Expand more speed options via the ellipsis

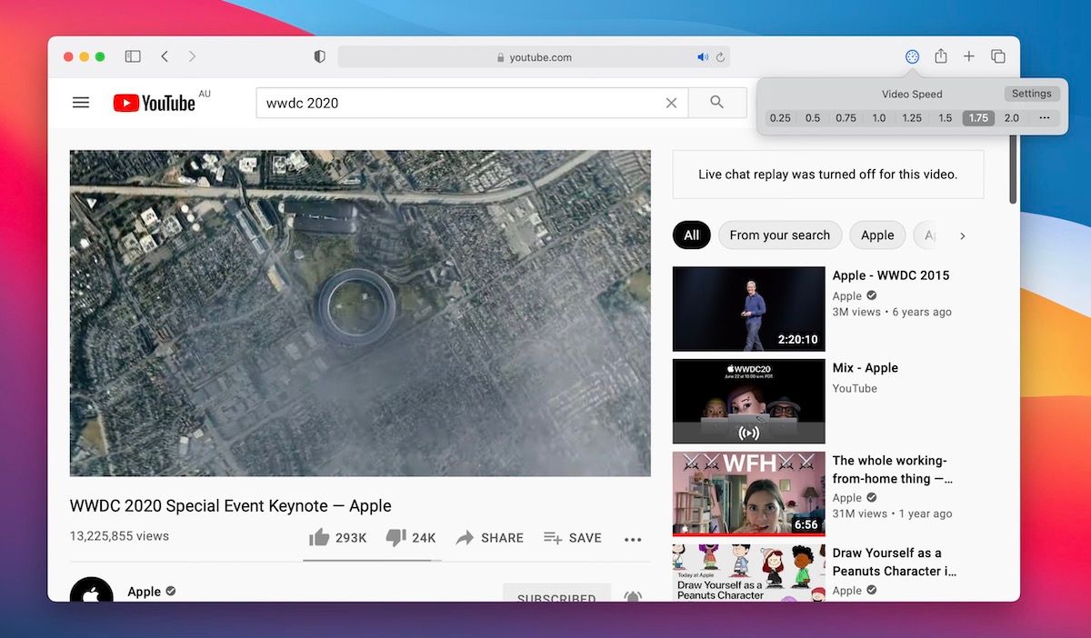point(1044,117)
